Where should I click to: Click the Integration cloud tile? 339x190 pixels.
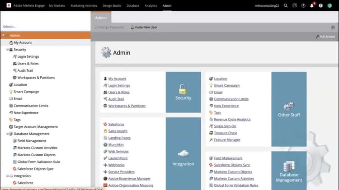click(x=183, y=154)
